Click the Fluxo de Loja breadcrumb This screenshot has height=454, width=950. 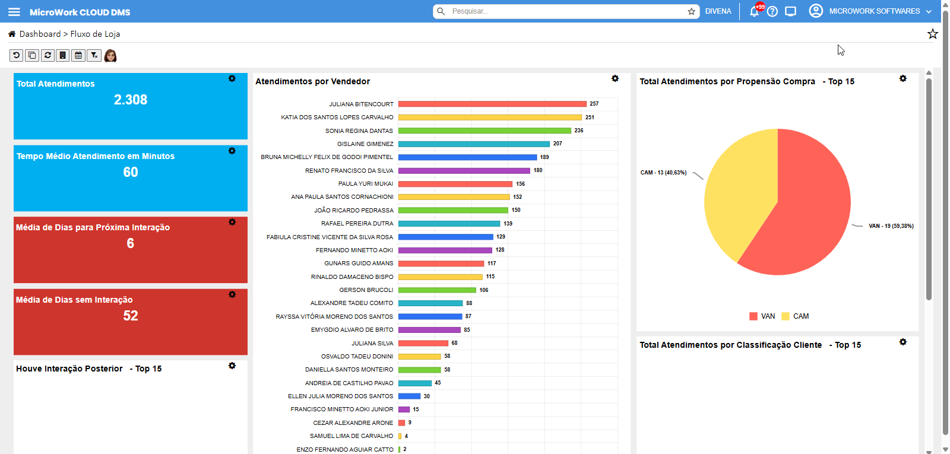click(95, 34)
